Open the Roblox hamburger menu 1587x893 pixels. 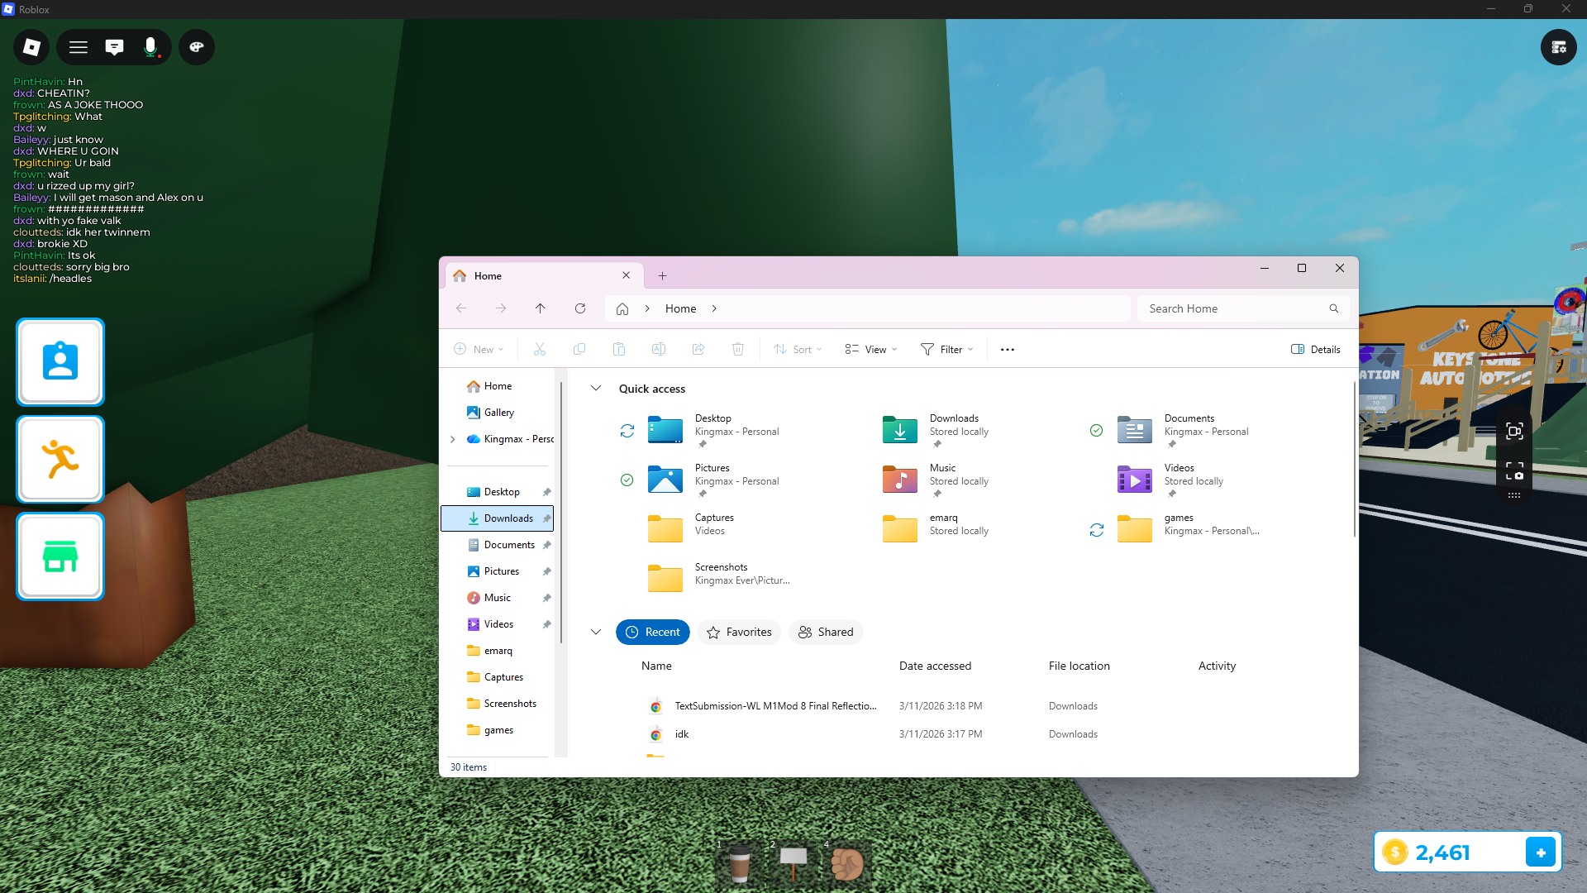pos(79,47)
